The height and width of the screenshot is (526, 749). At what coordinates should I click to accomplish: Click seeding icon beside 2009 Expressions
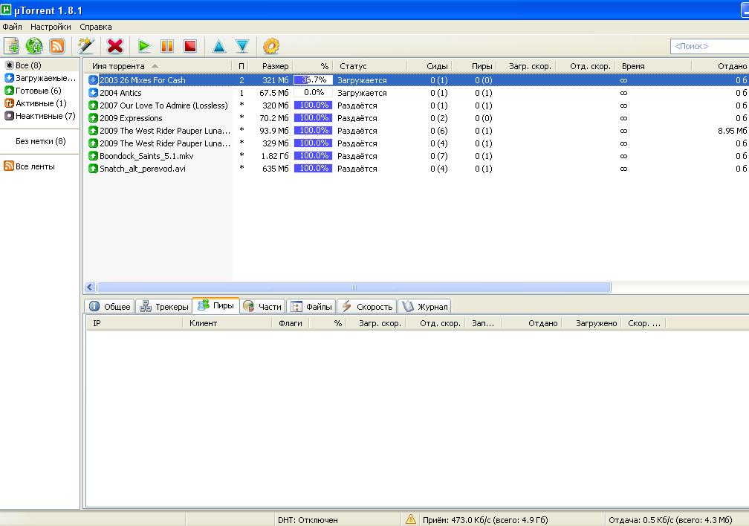[x=93, y=118]
